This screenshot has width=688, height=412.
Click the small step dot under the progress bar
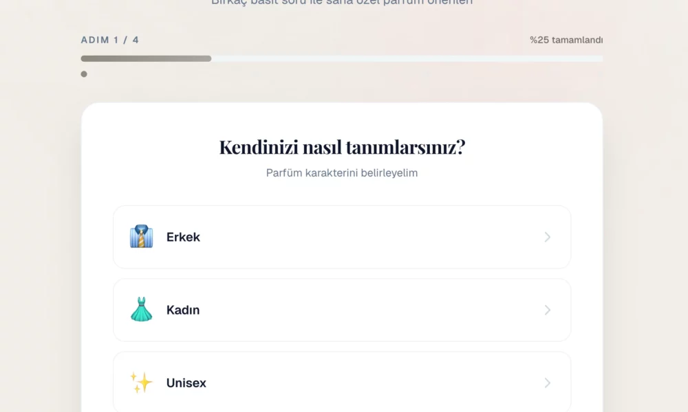tap(84, 74)
